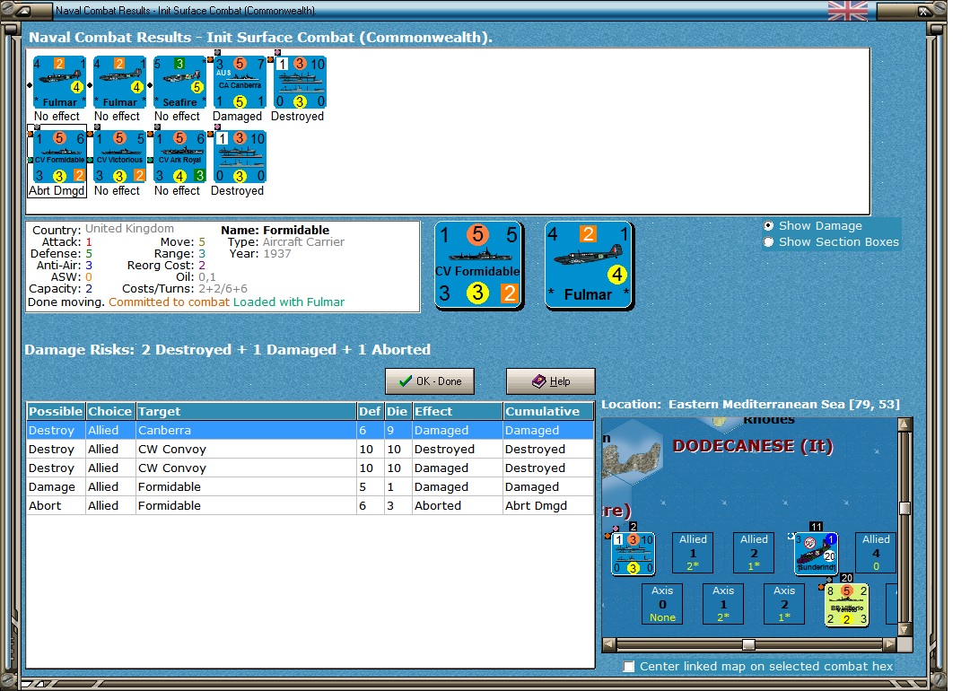Select the destroyed convoy counter next to Canberra
970x691 pixels.
(300, 83)
